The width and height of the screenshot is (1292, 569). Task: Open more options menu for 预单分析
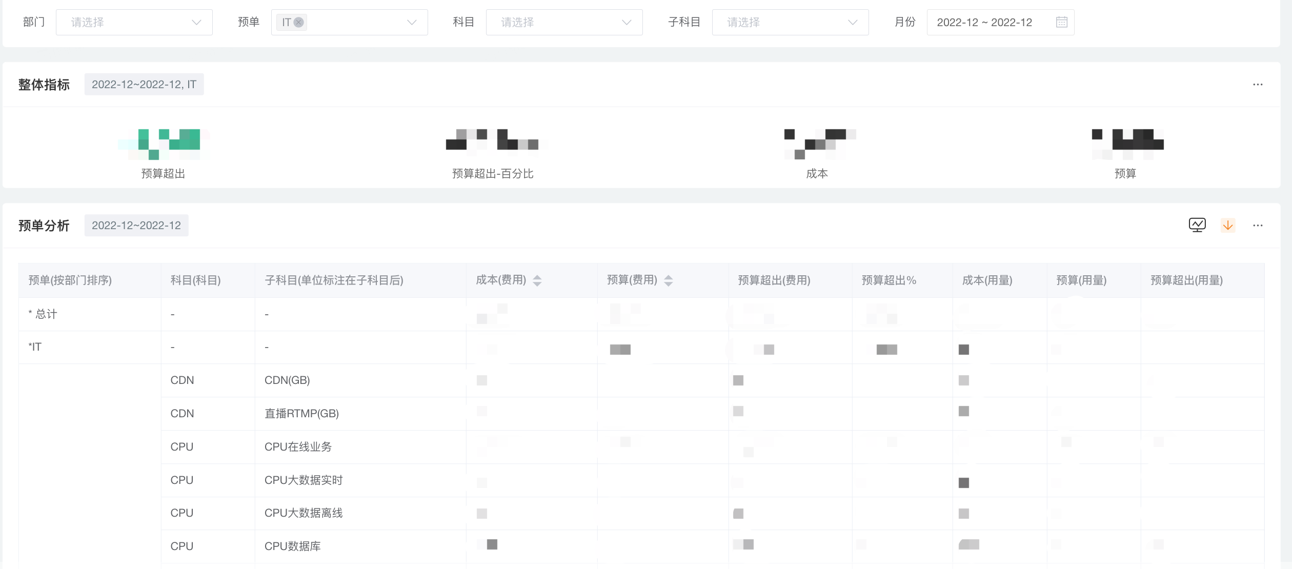(x=1257, y=226)
